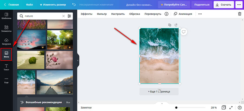The height and width of the screenshot is (111, 244).
Task: Click the 28 % zoom value
Action: pos(214,107)
